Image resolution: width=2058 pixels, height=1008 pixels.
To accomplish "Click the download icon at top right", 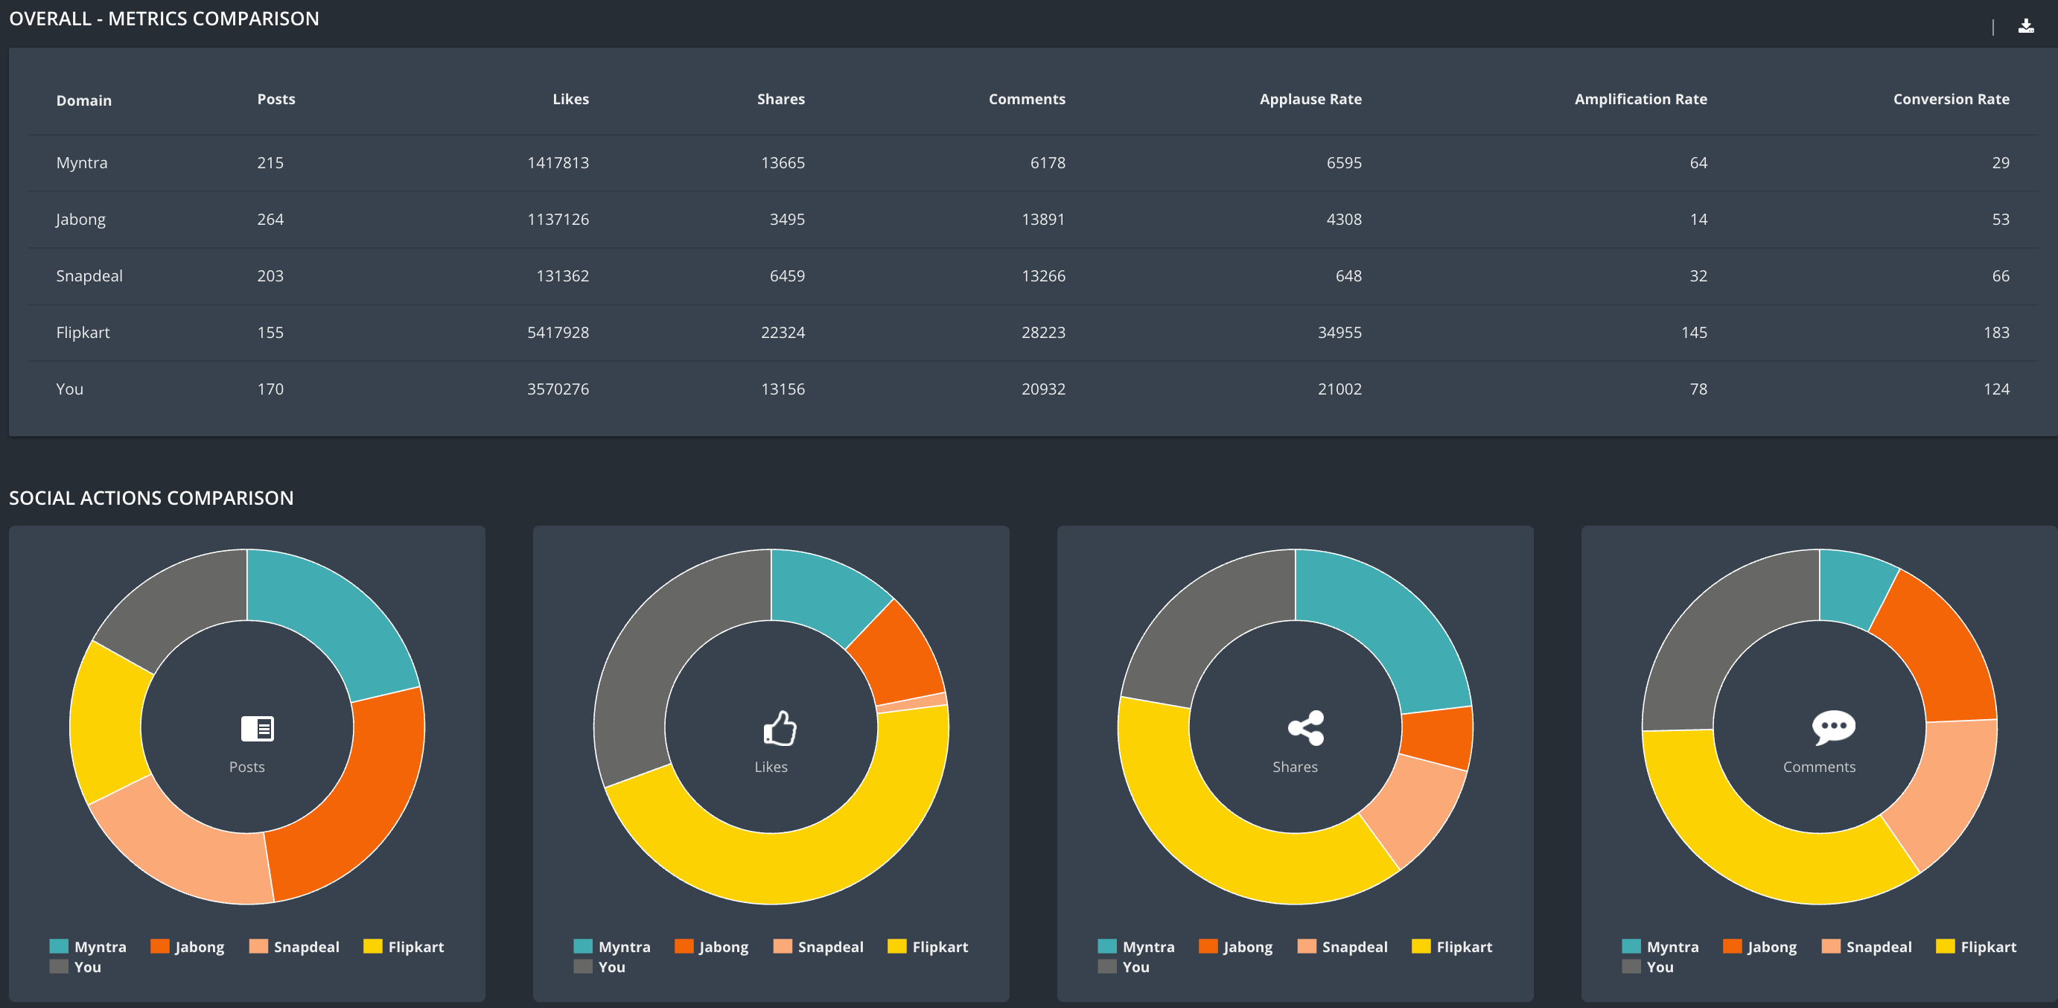I will (x=2025, y=25).
